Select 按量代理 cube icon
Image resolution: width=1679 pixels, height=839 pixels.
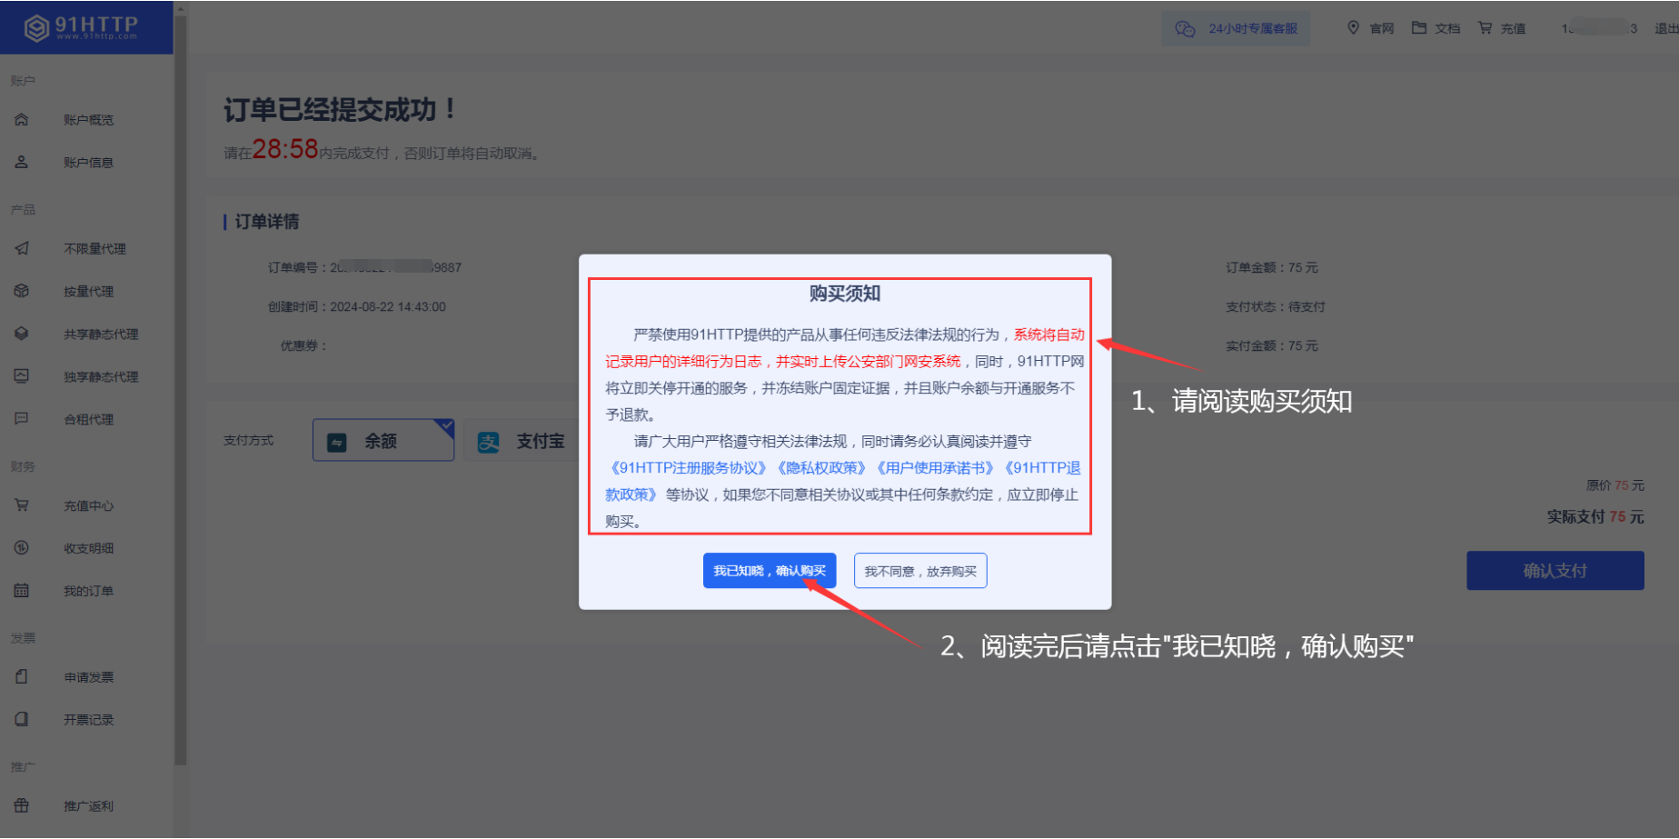[22, 291]
